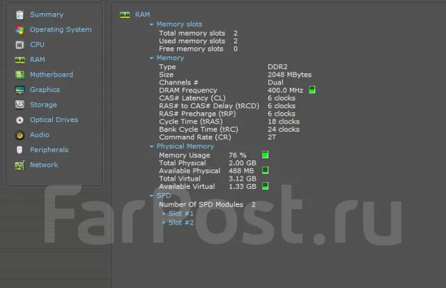Click the 'Free memory slots' row

click(198, 49)
